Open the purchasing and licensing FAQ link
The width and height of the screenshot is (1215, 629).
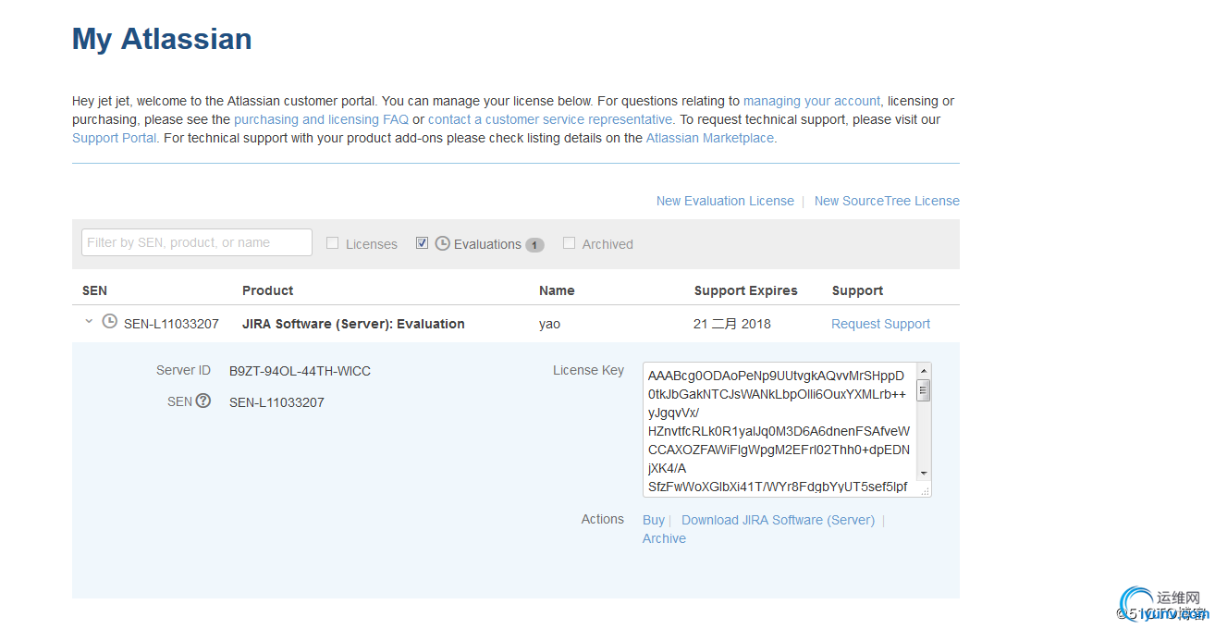point(321,119)
